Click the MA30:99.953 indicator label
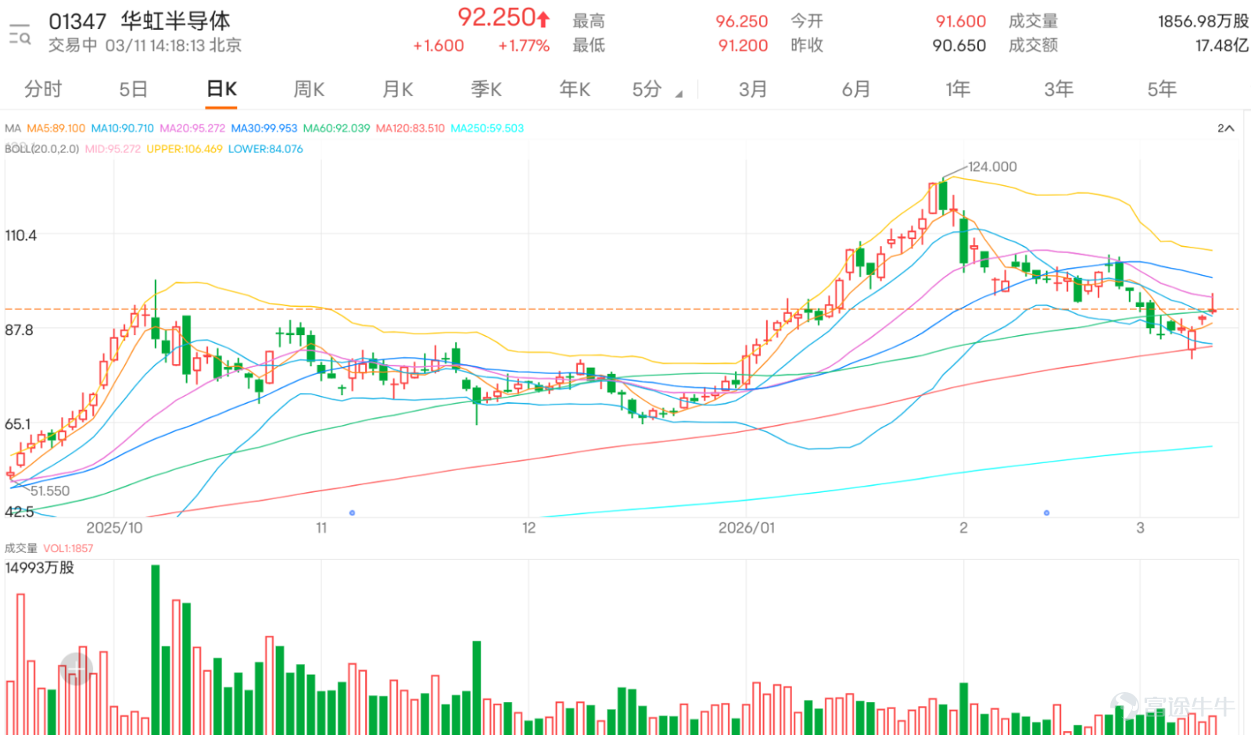Viewport: 1251px width, 735px height. (x=264, y=128)
